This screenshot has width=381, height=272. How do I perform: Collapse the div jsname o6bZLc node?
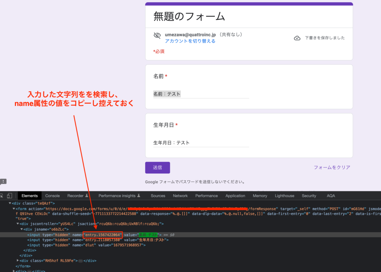(x=22, y=229)
